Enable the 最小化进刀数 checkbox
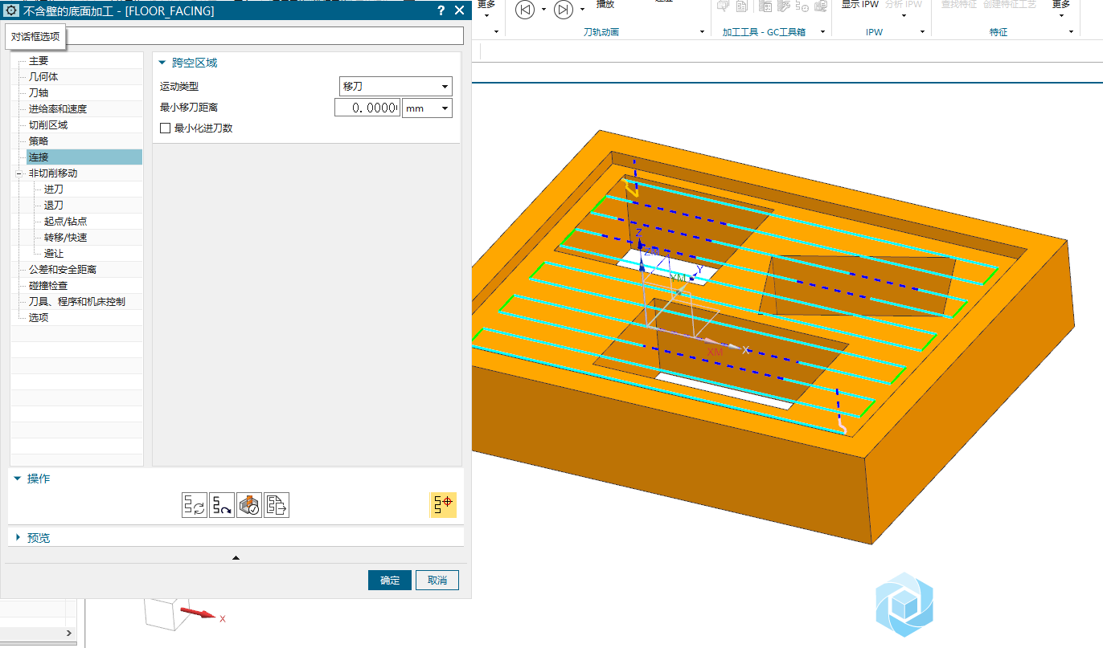Screen dimensions: 1103x648 click(x=166, y=128)
